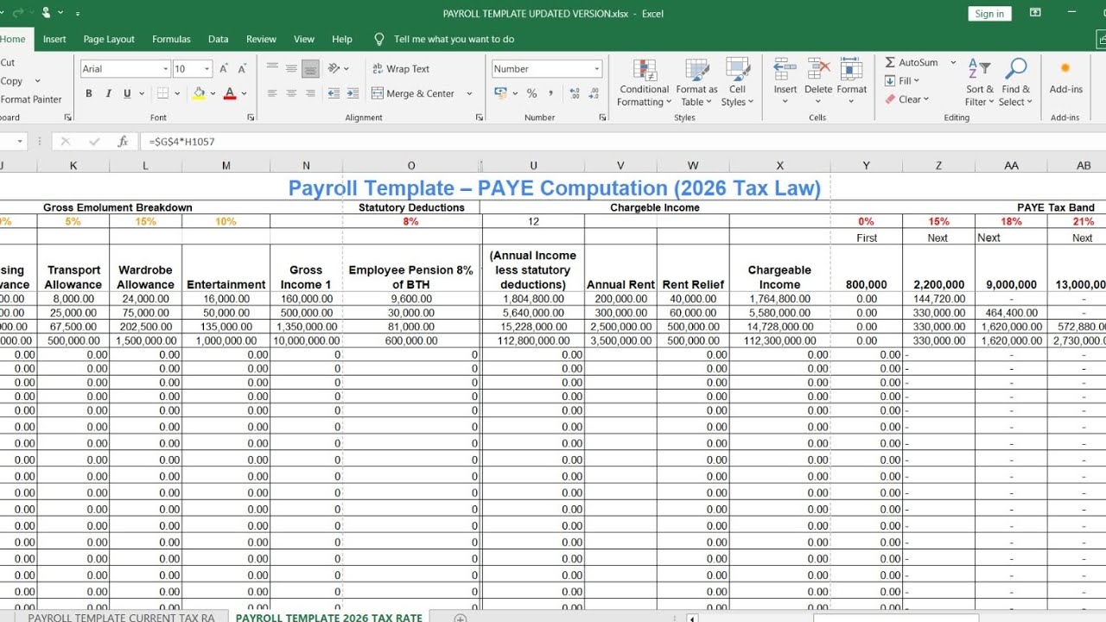Viewport: 1106px width, 622px height.
Task: Open the View tab
Action: 304,39
